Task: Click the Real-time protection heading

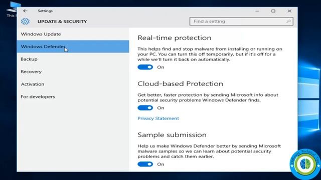Action: point(175,38)
